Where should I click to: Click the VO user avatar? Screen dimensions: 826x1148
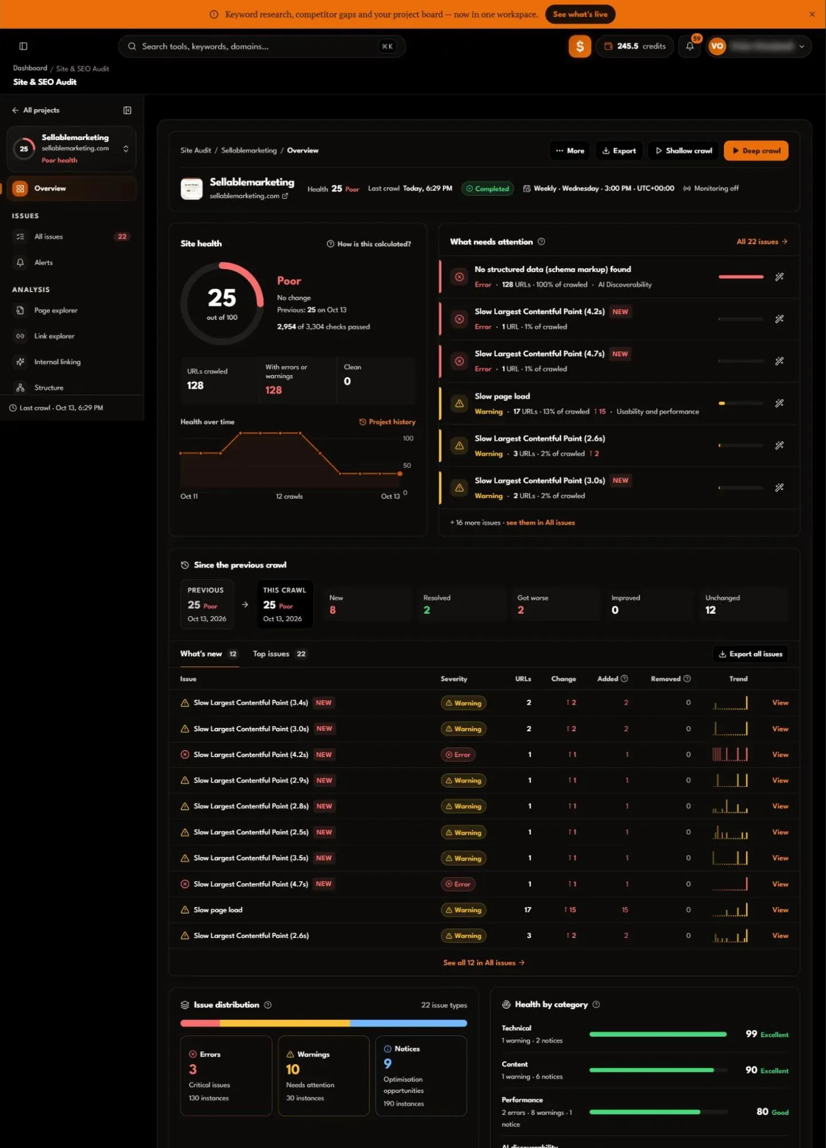pyautogui.click(x=717, y=46)
